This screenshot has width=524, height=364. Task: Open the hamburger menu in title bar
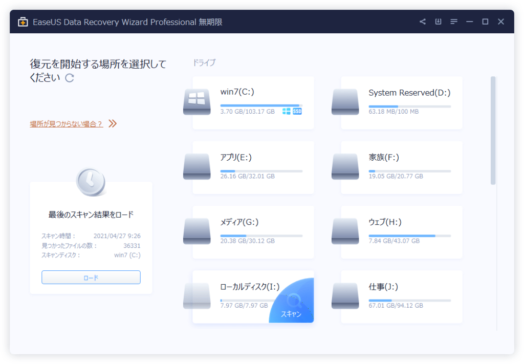coord(454,22)
